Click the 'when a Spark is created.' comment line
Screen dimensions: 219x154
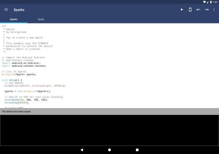pos(23,49)
